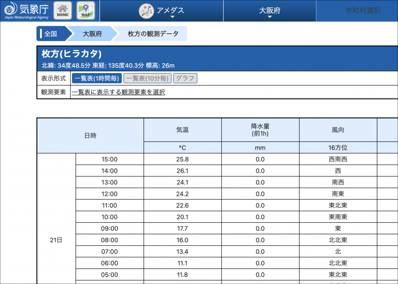This screenshot has height=284, width=398.
Task: Select 一覧表(1時間毎) display format
Action: coord(97,78)
